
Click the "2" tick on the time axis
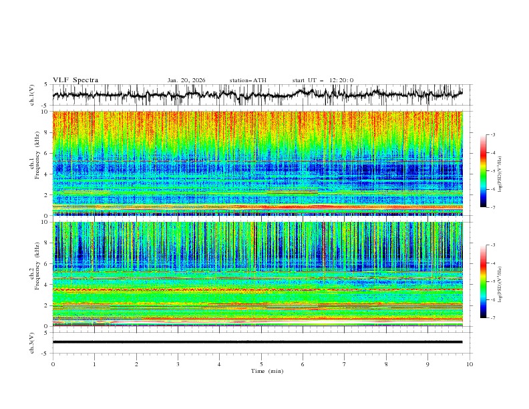coord(136,364)
